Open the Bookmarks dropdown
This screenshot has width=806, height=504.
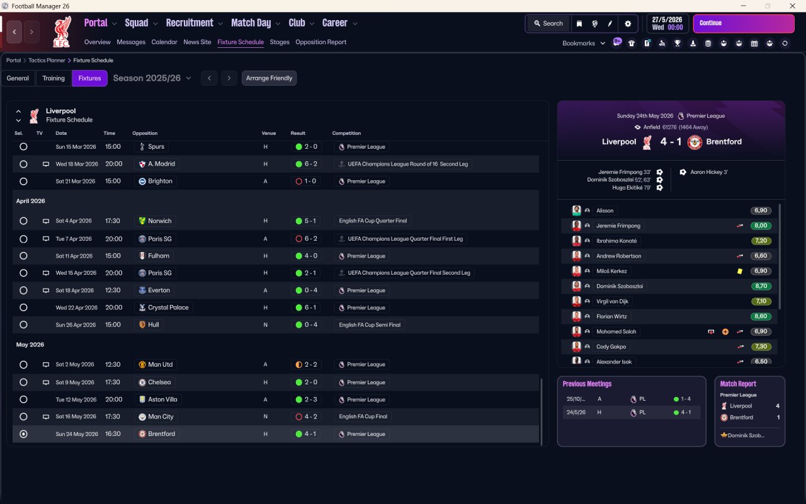pos(584,43)
